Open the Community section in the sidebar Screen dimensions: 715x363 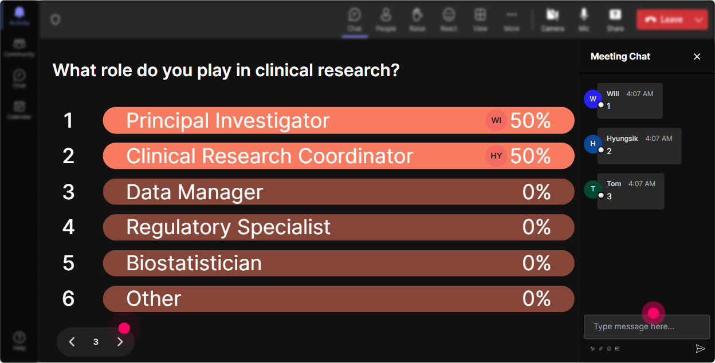point(19,48)
